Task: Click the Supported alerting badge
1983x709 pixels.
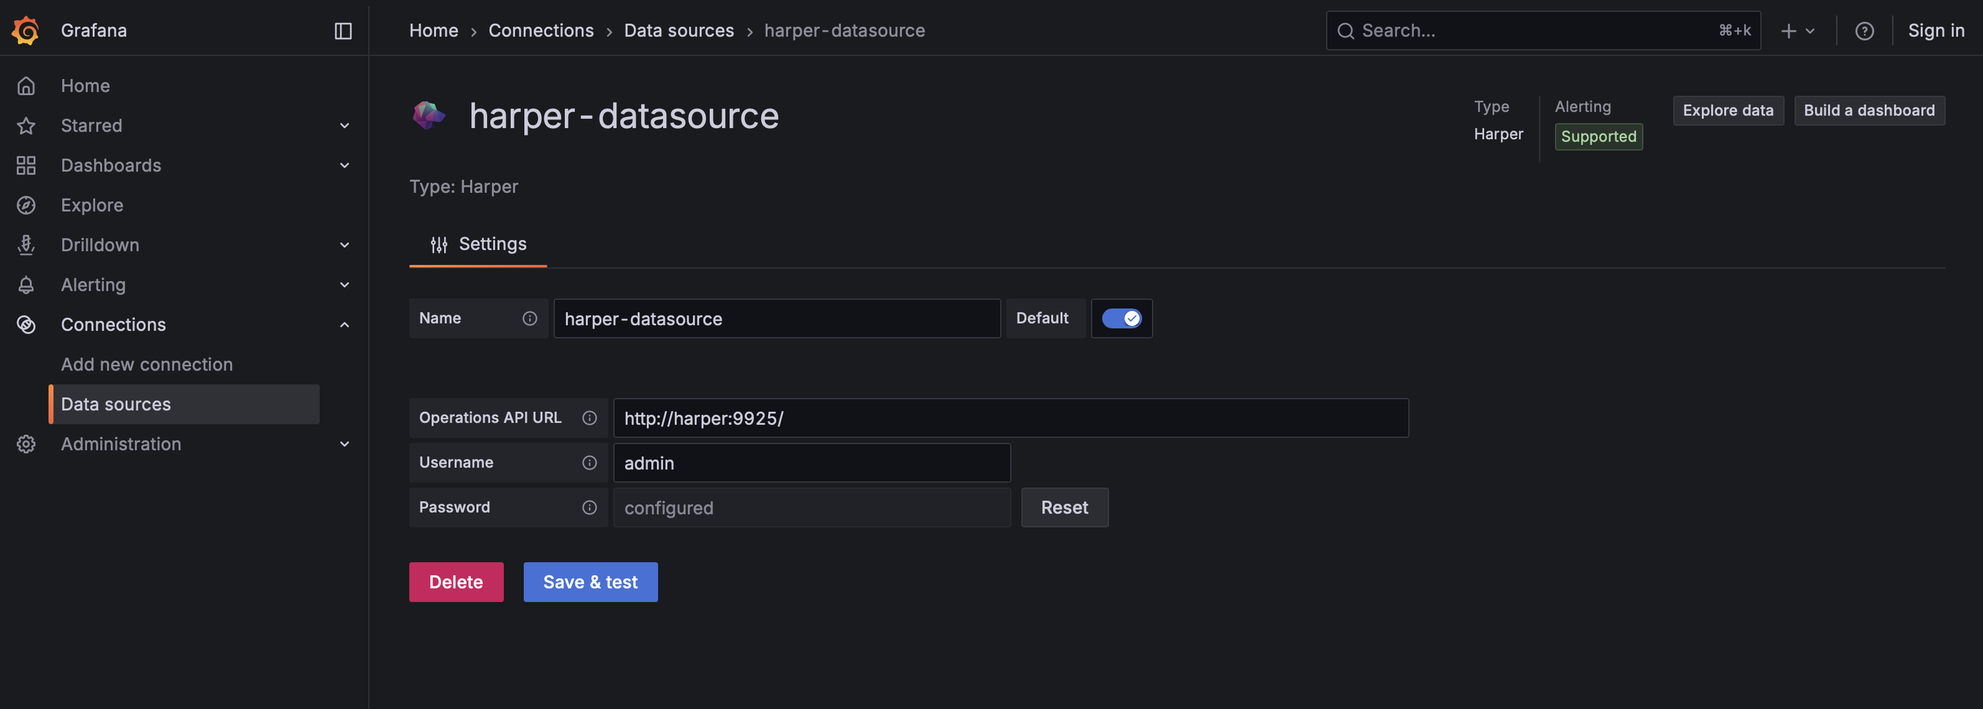Action: coord(1598,137)
